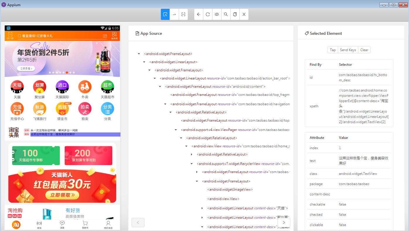The width and height of the screenshot is (409, 231).
Task: Click the xpath selector value
Action: point(364,106)
